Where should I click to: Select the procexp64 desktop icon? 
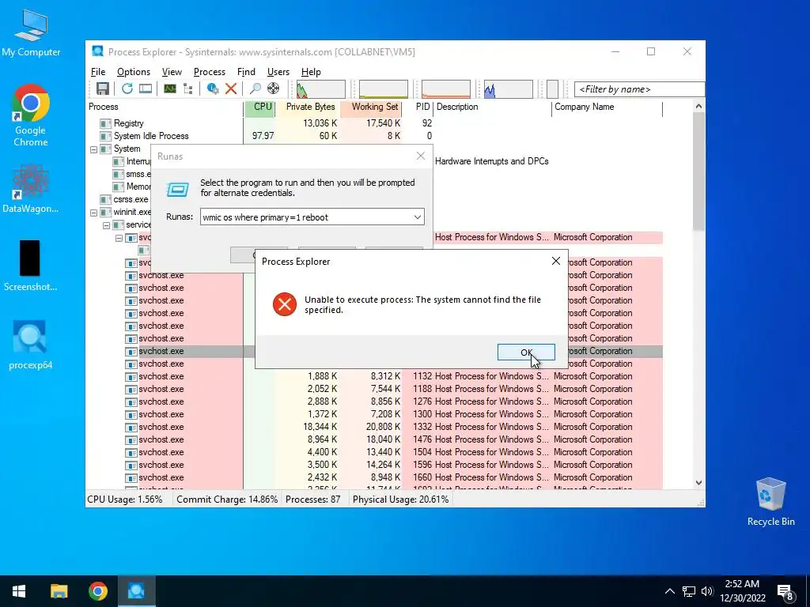tap(31, 345)
